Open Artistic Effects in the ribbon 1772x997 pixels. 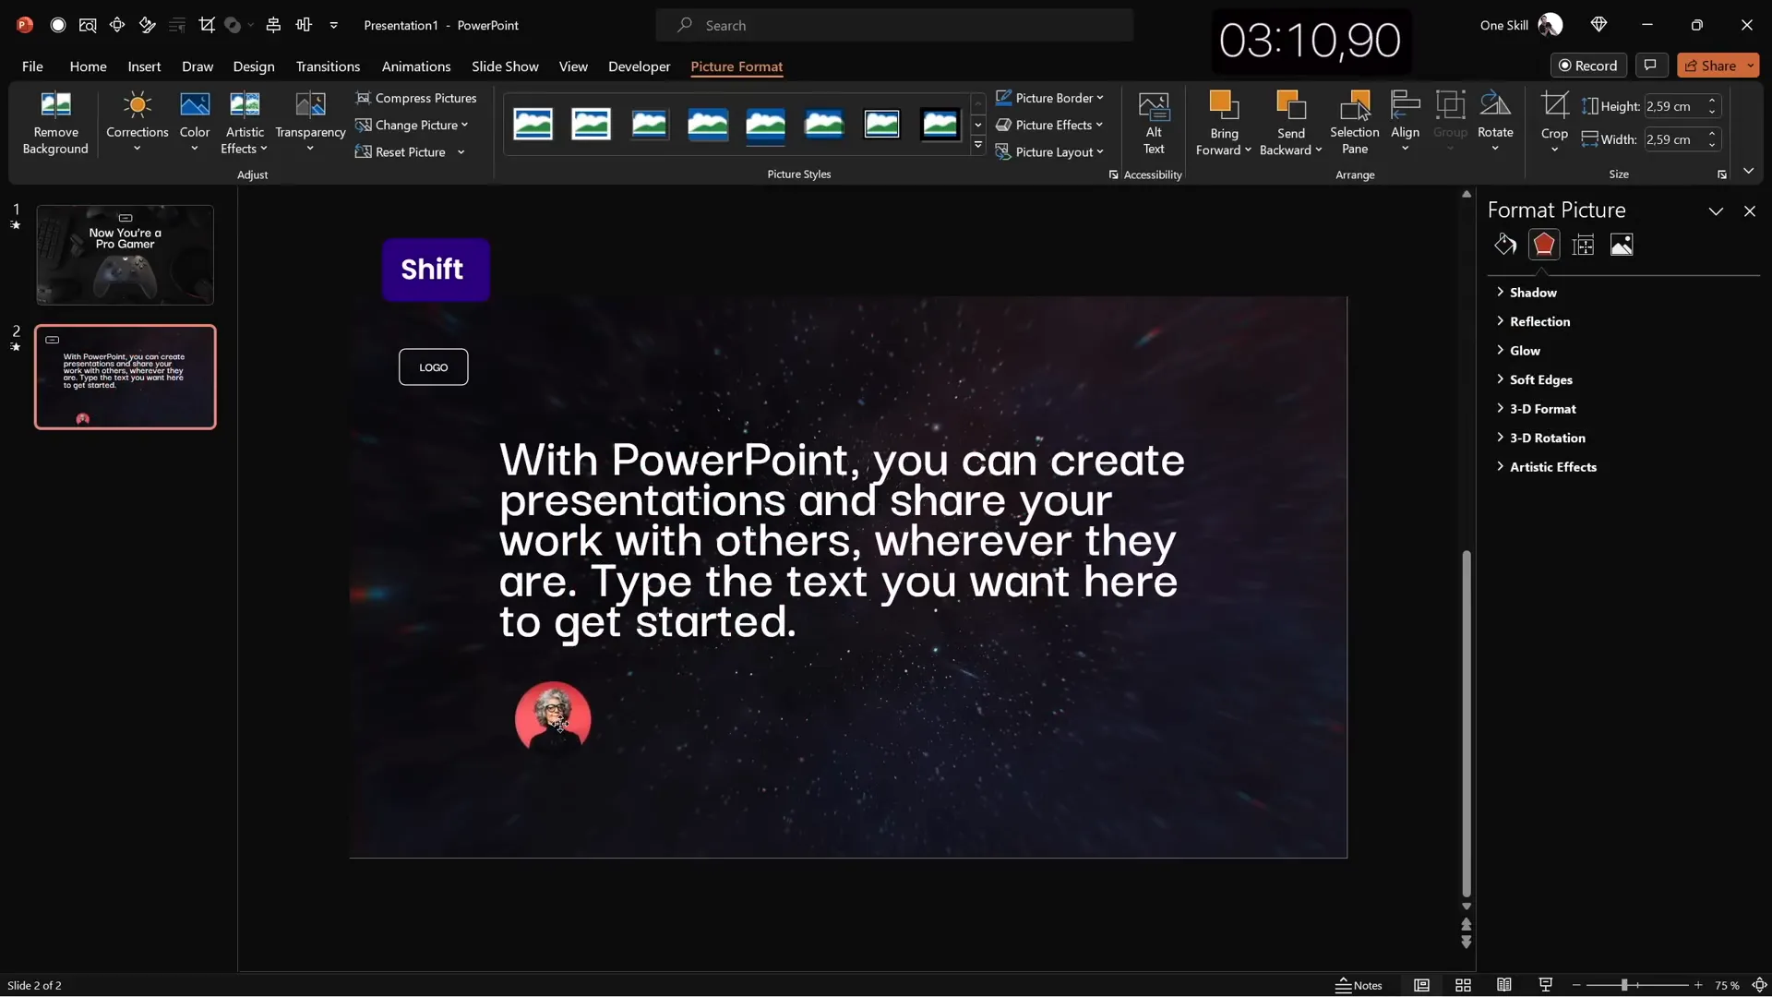[x=245, y=123]
